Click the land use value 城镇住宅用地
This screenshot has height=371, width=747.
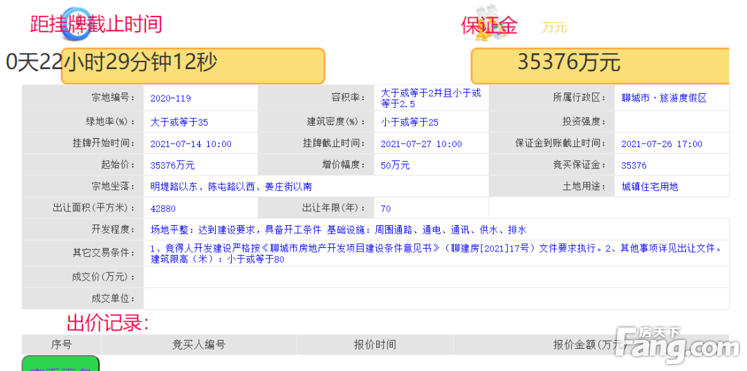coord(649,187)
